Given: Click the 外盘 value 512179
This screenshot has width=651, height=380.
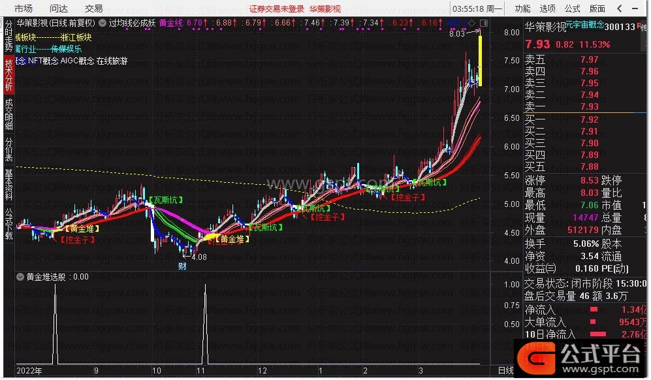Looking at the screenshot, I should (583, 230).
